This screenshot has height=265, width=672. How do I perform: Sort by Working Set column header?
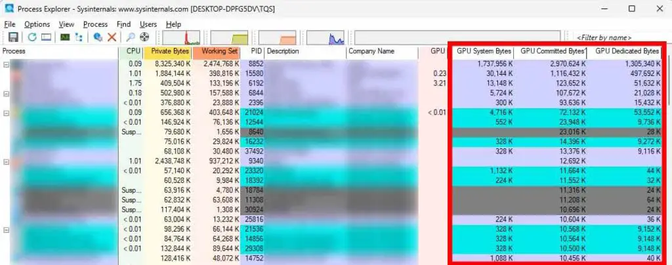pos(216,51)
